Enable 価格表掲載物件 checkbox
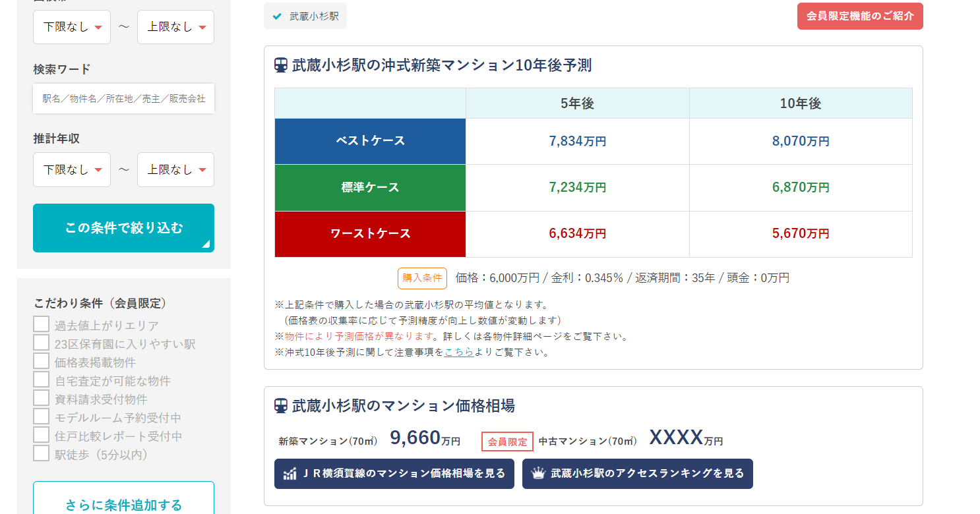Viewport: 980px width, 514px height. click(x=42, y=361)
